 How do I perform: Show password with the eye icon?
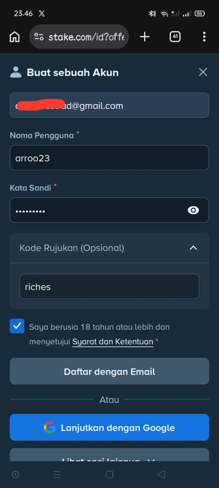tap(193, 210)
